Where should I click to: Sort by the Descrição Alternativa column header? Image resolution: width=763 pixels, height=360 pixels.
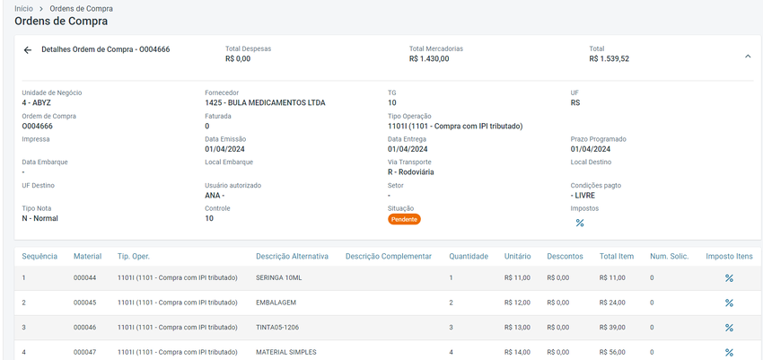point(292,257)
